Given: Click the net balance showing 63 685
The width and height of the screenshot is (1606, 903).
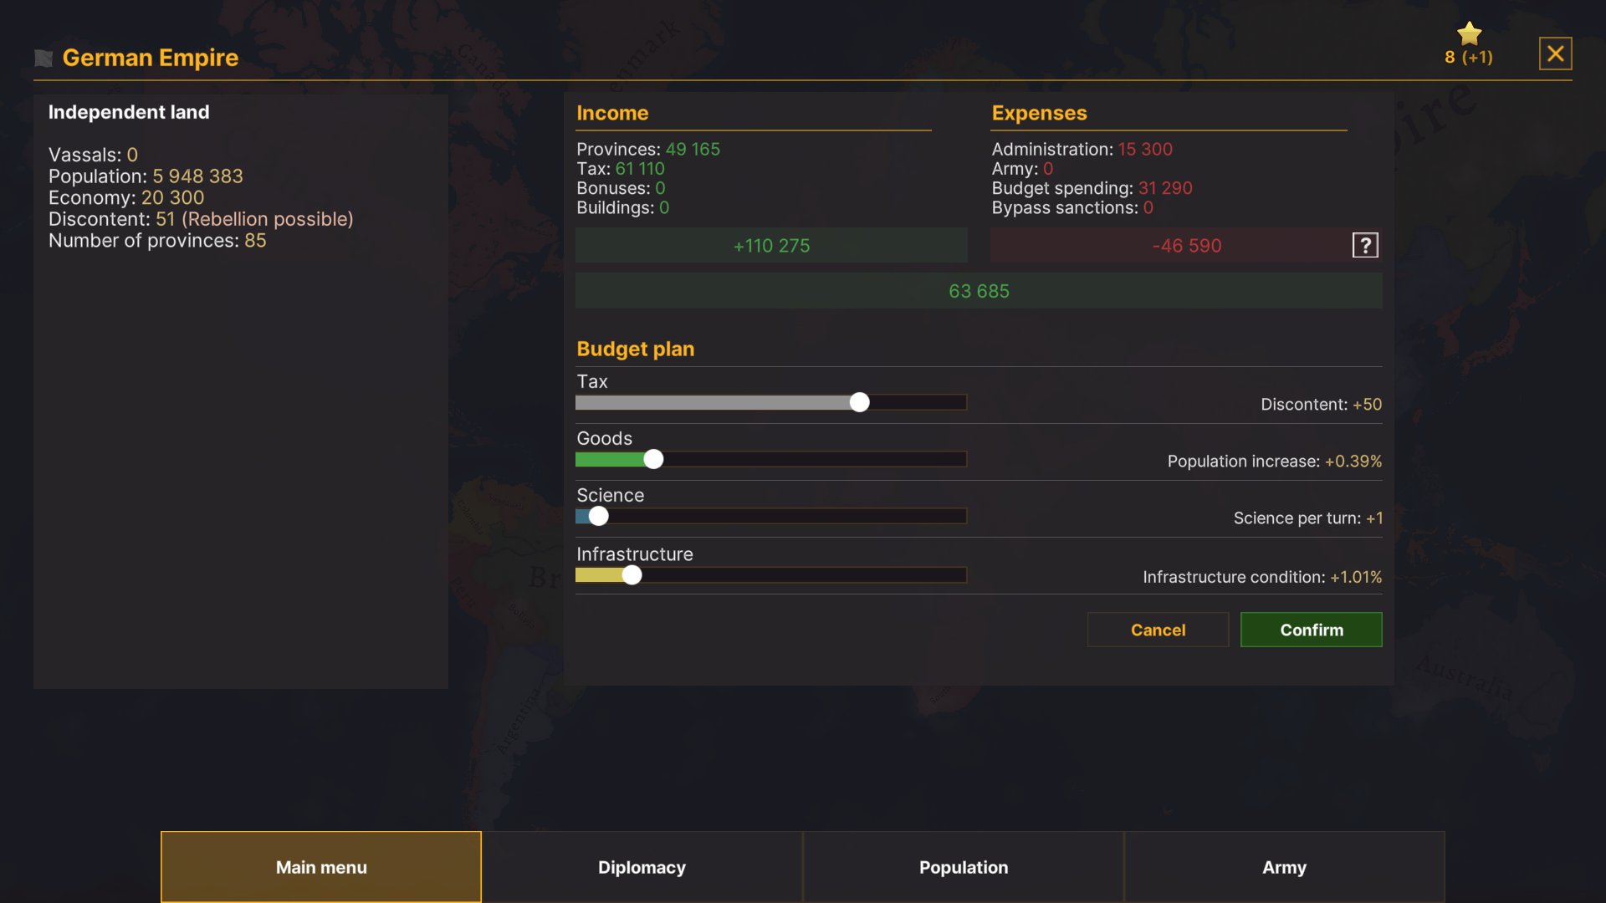Looking at the screenshot, I should pyautogui.click(x=978, y=291).
